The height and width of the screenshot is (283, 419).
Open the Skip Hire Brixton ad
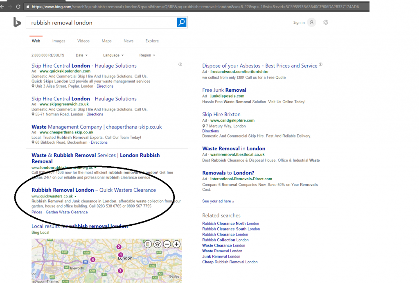tap(221, 114)
